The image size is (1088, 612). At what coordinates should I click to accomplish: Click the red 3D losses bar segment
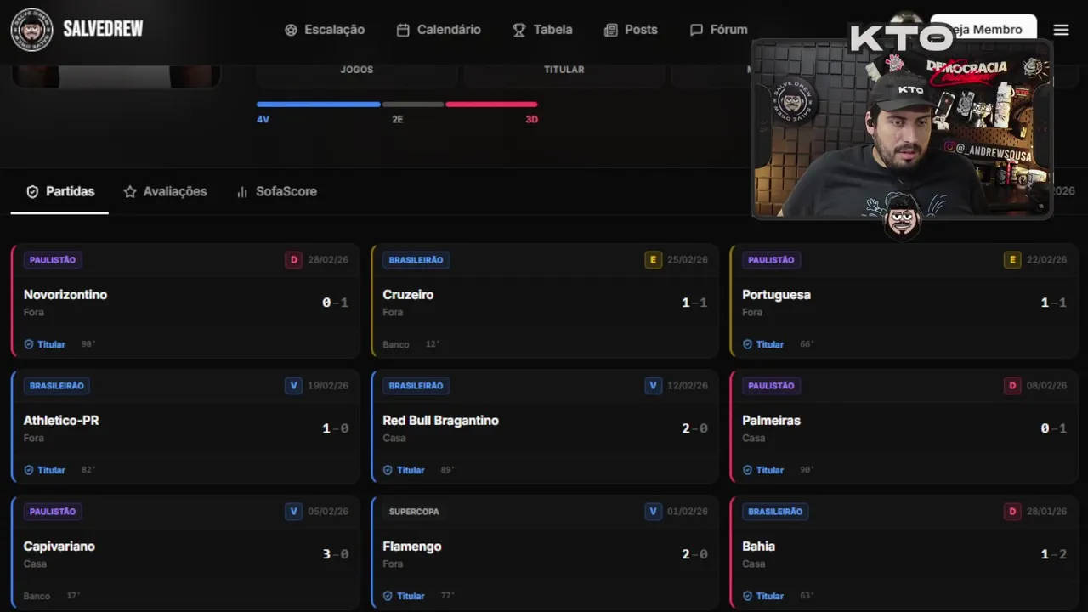(491, 105)
